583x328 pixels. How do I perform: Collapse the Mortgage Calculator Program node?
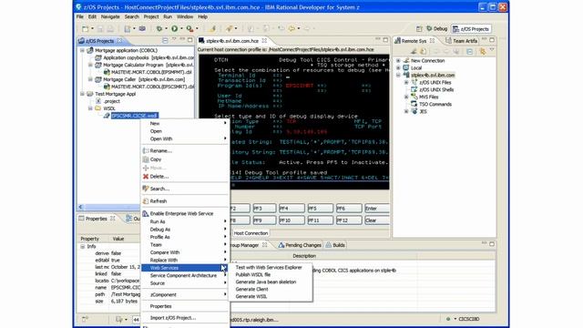click(x=90, y=65)
